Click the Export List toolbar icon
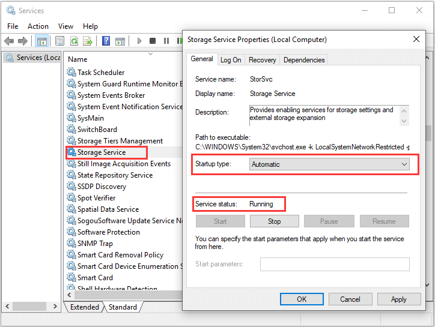435x327 pixels. pyautogui.click(x=88, y=41)
